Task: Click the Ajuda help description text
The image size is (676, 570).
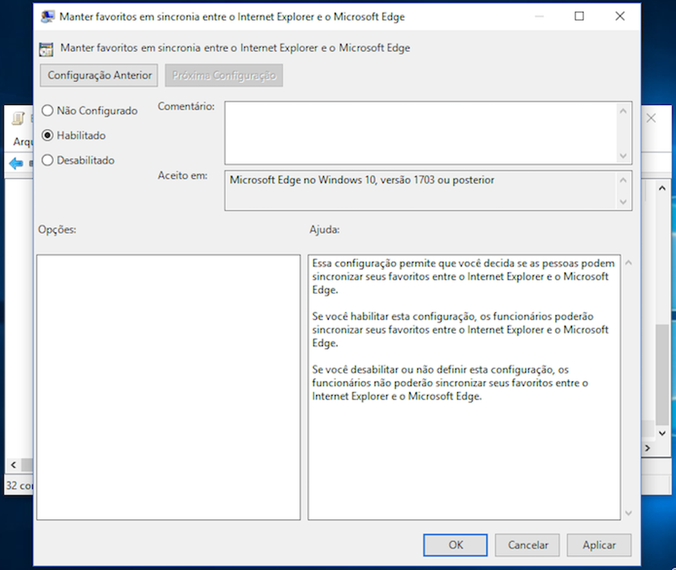Action: click(x=464, y=330)
